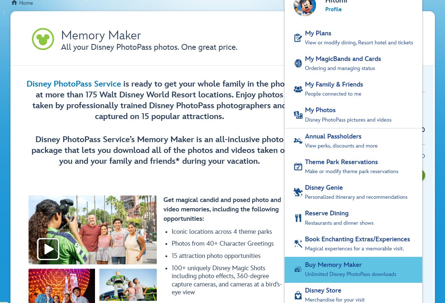Screen dimensions: 445x303
Task: Click the Mickey avatar profile picture
Action: click(305, 6)
